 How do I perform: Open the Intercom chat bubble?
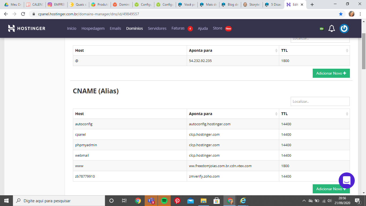pos(347,181)
